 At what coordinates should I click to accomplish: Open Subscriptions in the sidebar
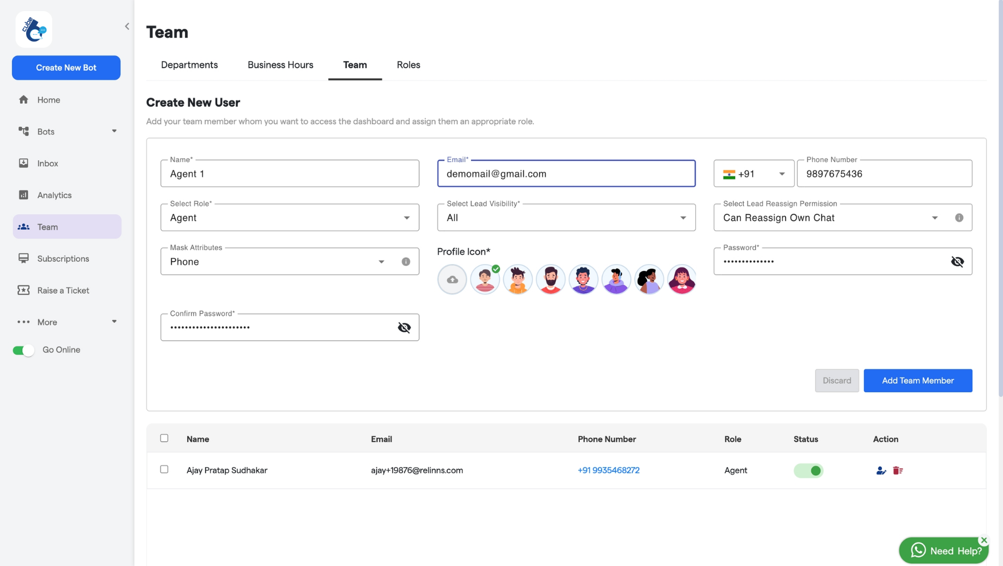pos(67,259)
